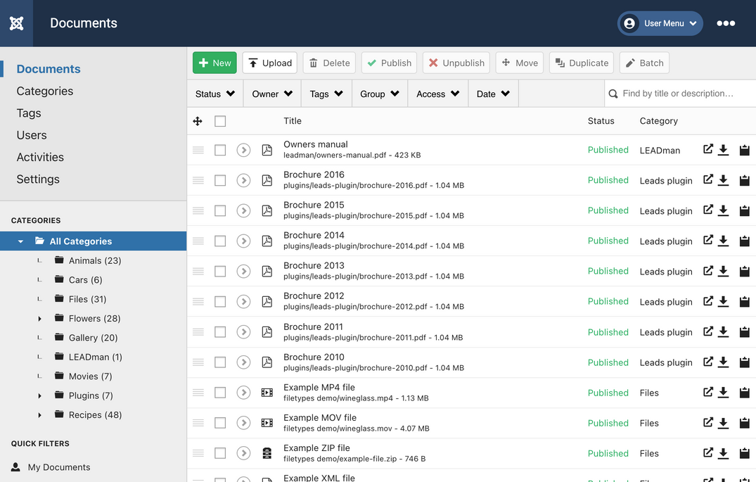
Task: Click the download icon for Example ZIP file
Action: pos(723,453)
